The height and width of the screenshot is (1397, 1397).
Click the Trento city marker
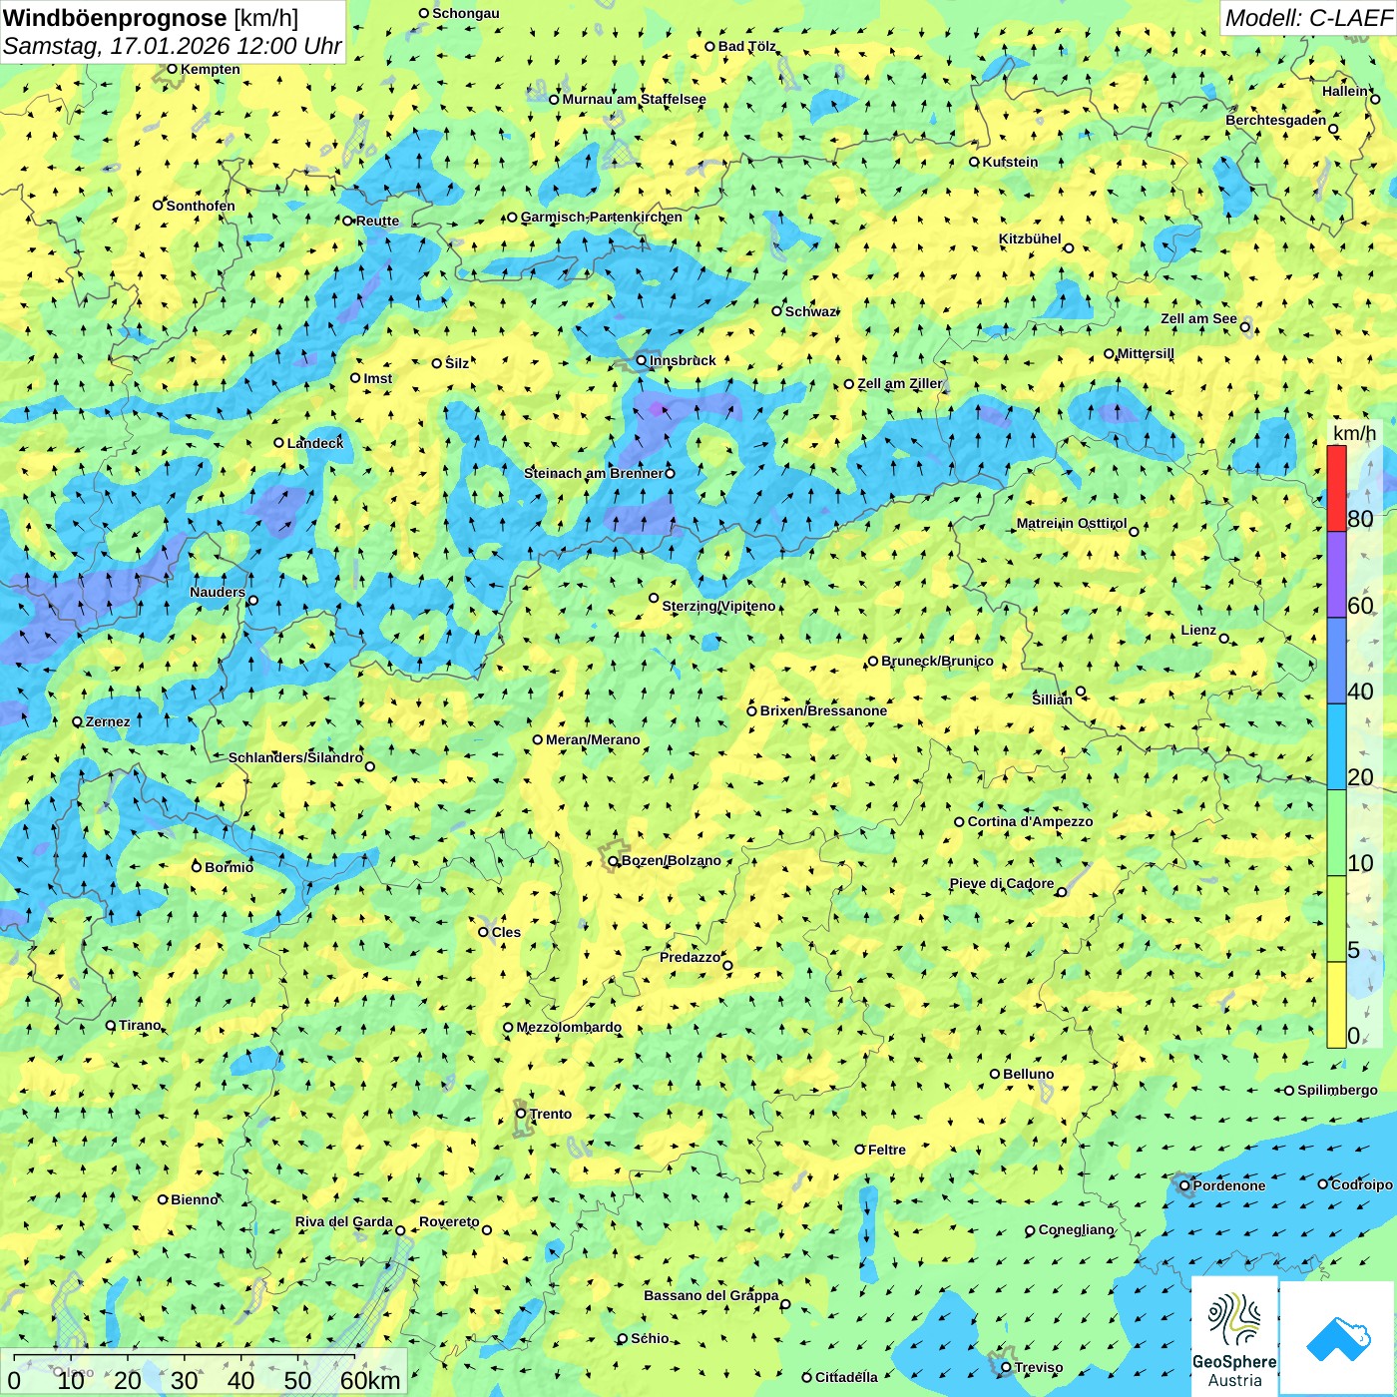click(x=520, y=1114)
